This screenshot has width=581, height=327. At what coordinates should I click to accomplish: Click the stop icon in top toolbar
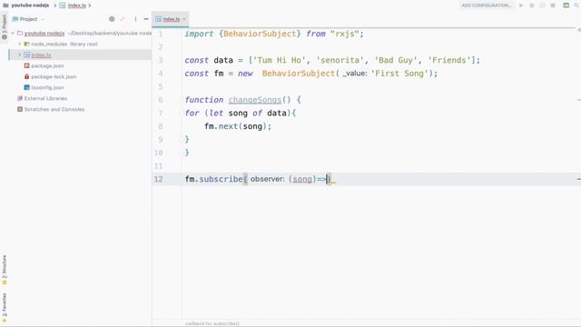tap(553, 5)
